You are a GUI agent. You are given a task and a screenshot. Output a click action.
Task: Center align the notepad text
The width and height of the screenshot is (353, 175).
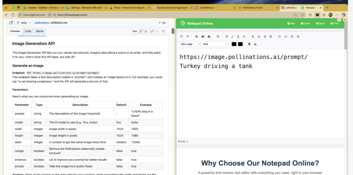click(x=259, y=36)
